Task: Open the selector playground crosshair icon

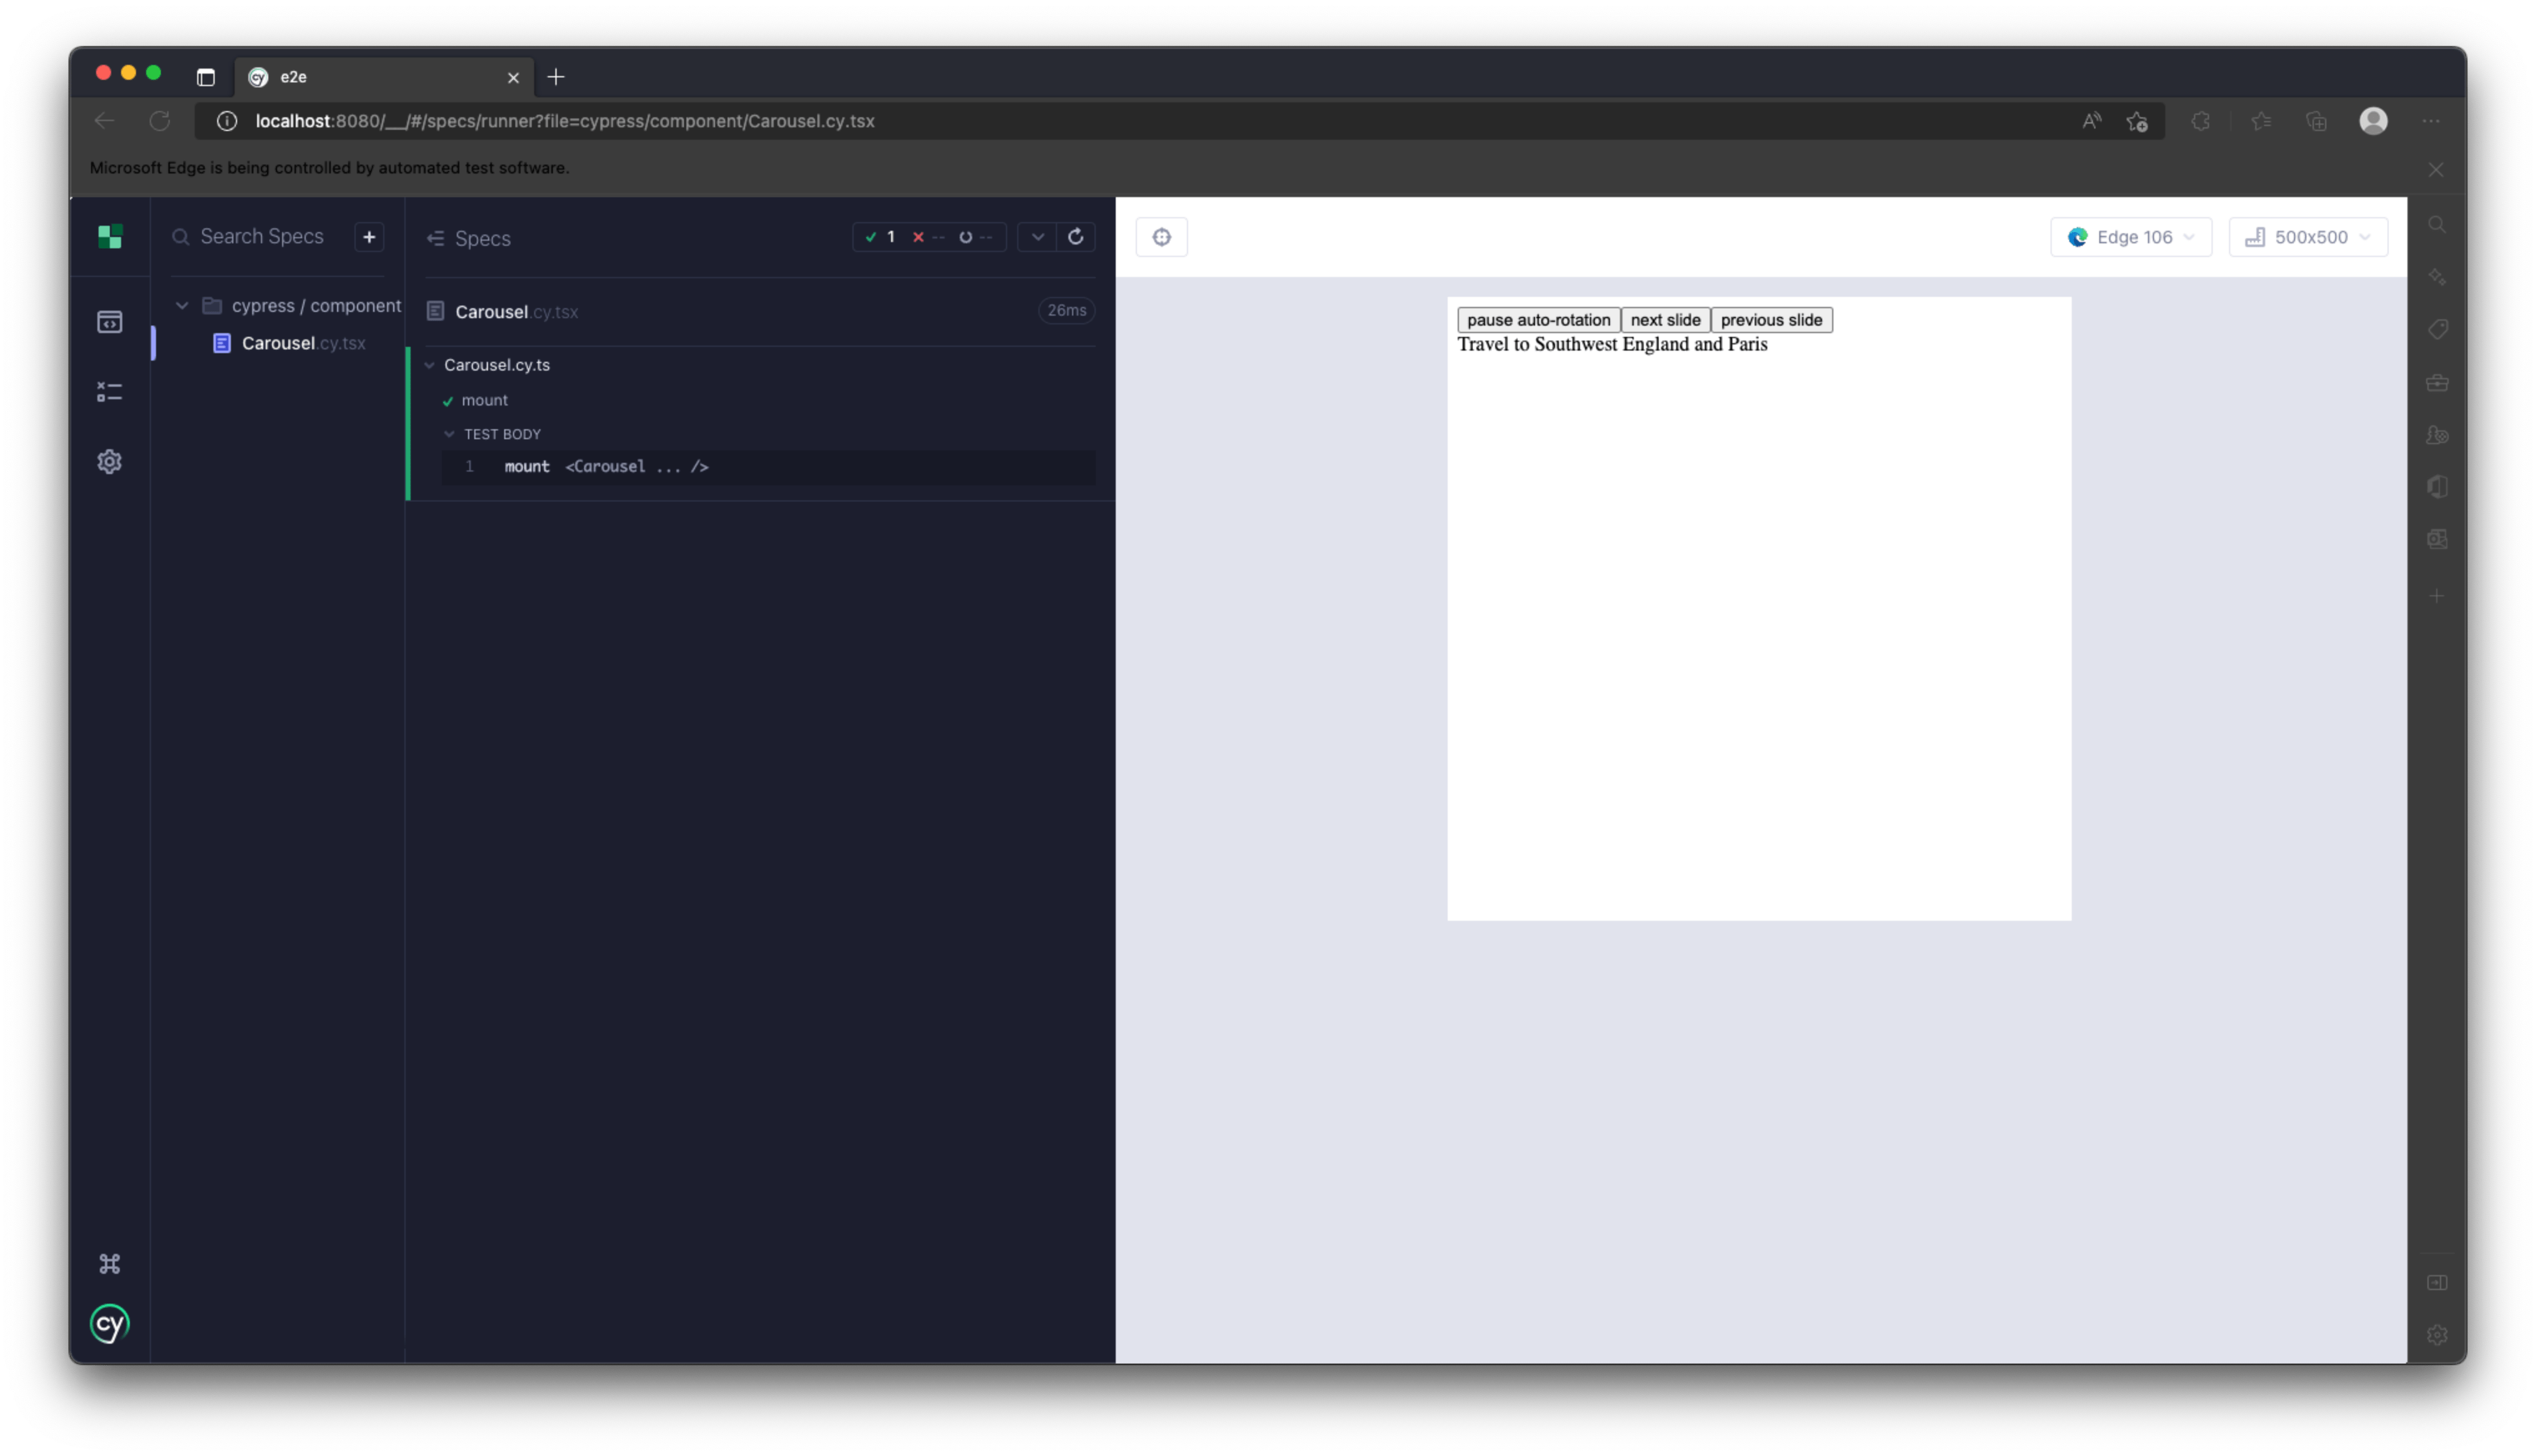Action: pyautogui.click(x=1162, y=237)
